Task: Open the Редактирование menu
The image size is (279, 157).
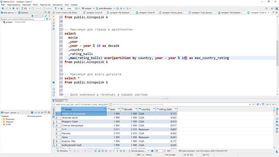Action: pyautogui.click(x=14, y=5)
